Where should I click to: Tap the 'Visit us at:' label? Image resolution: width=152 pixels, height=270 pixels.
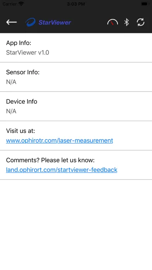21,131
